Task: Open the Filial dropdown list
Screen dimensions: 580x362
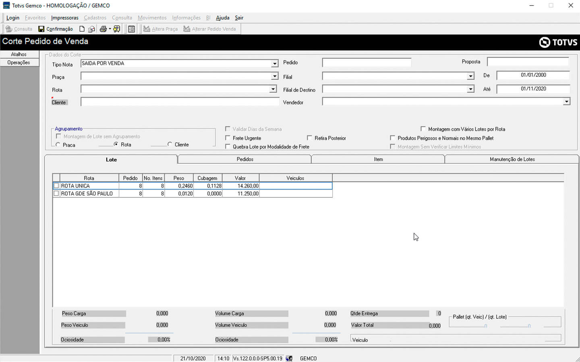Action: (x=470, y=76)
